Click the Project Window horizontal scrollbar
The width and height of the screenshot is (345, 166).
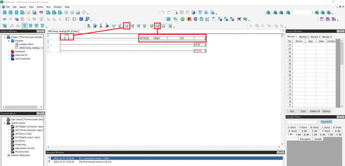coord(23,107)
